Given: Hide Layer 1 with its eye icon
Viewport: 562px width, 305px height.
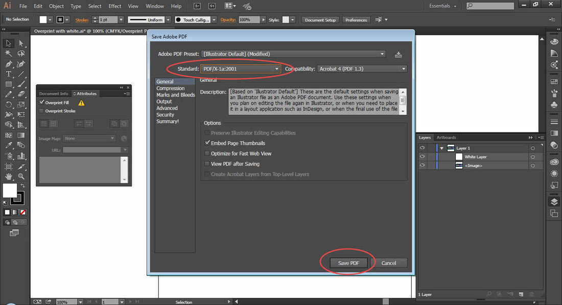Looking at the screenshot, I should click(x=423, y=148).
